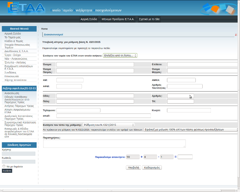Open the ETAA sector dropdown list
Image resolution: width=240 pixels, height=192 pixels.
point(120,56)
